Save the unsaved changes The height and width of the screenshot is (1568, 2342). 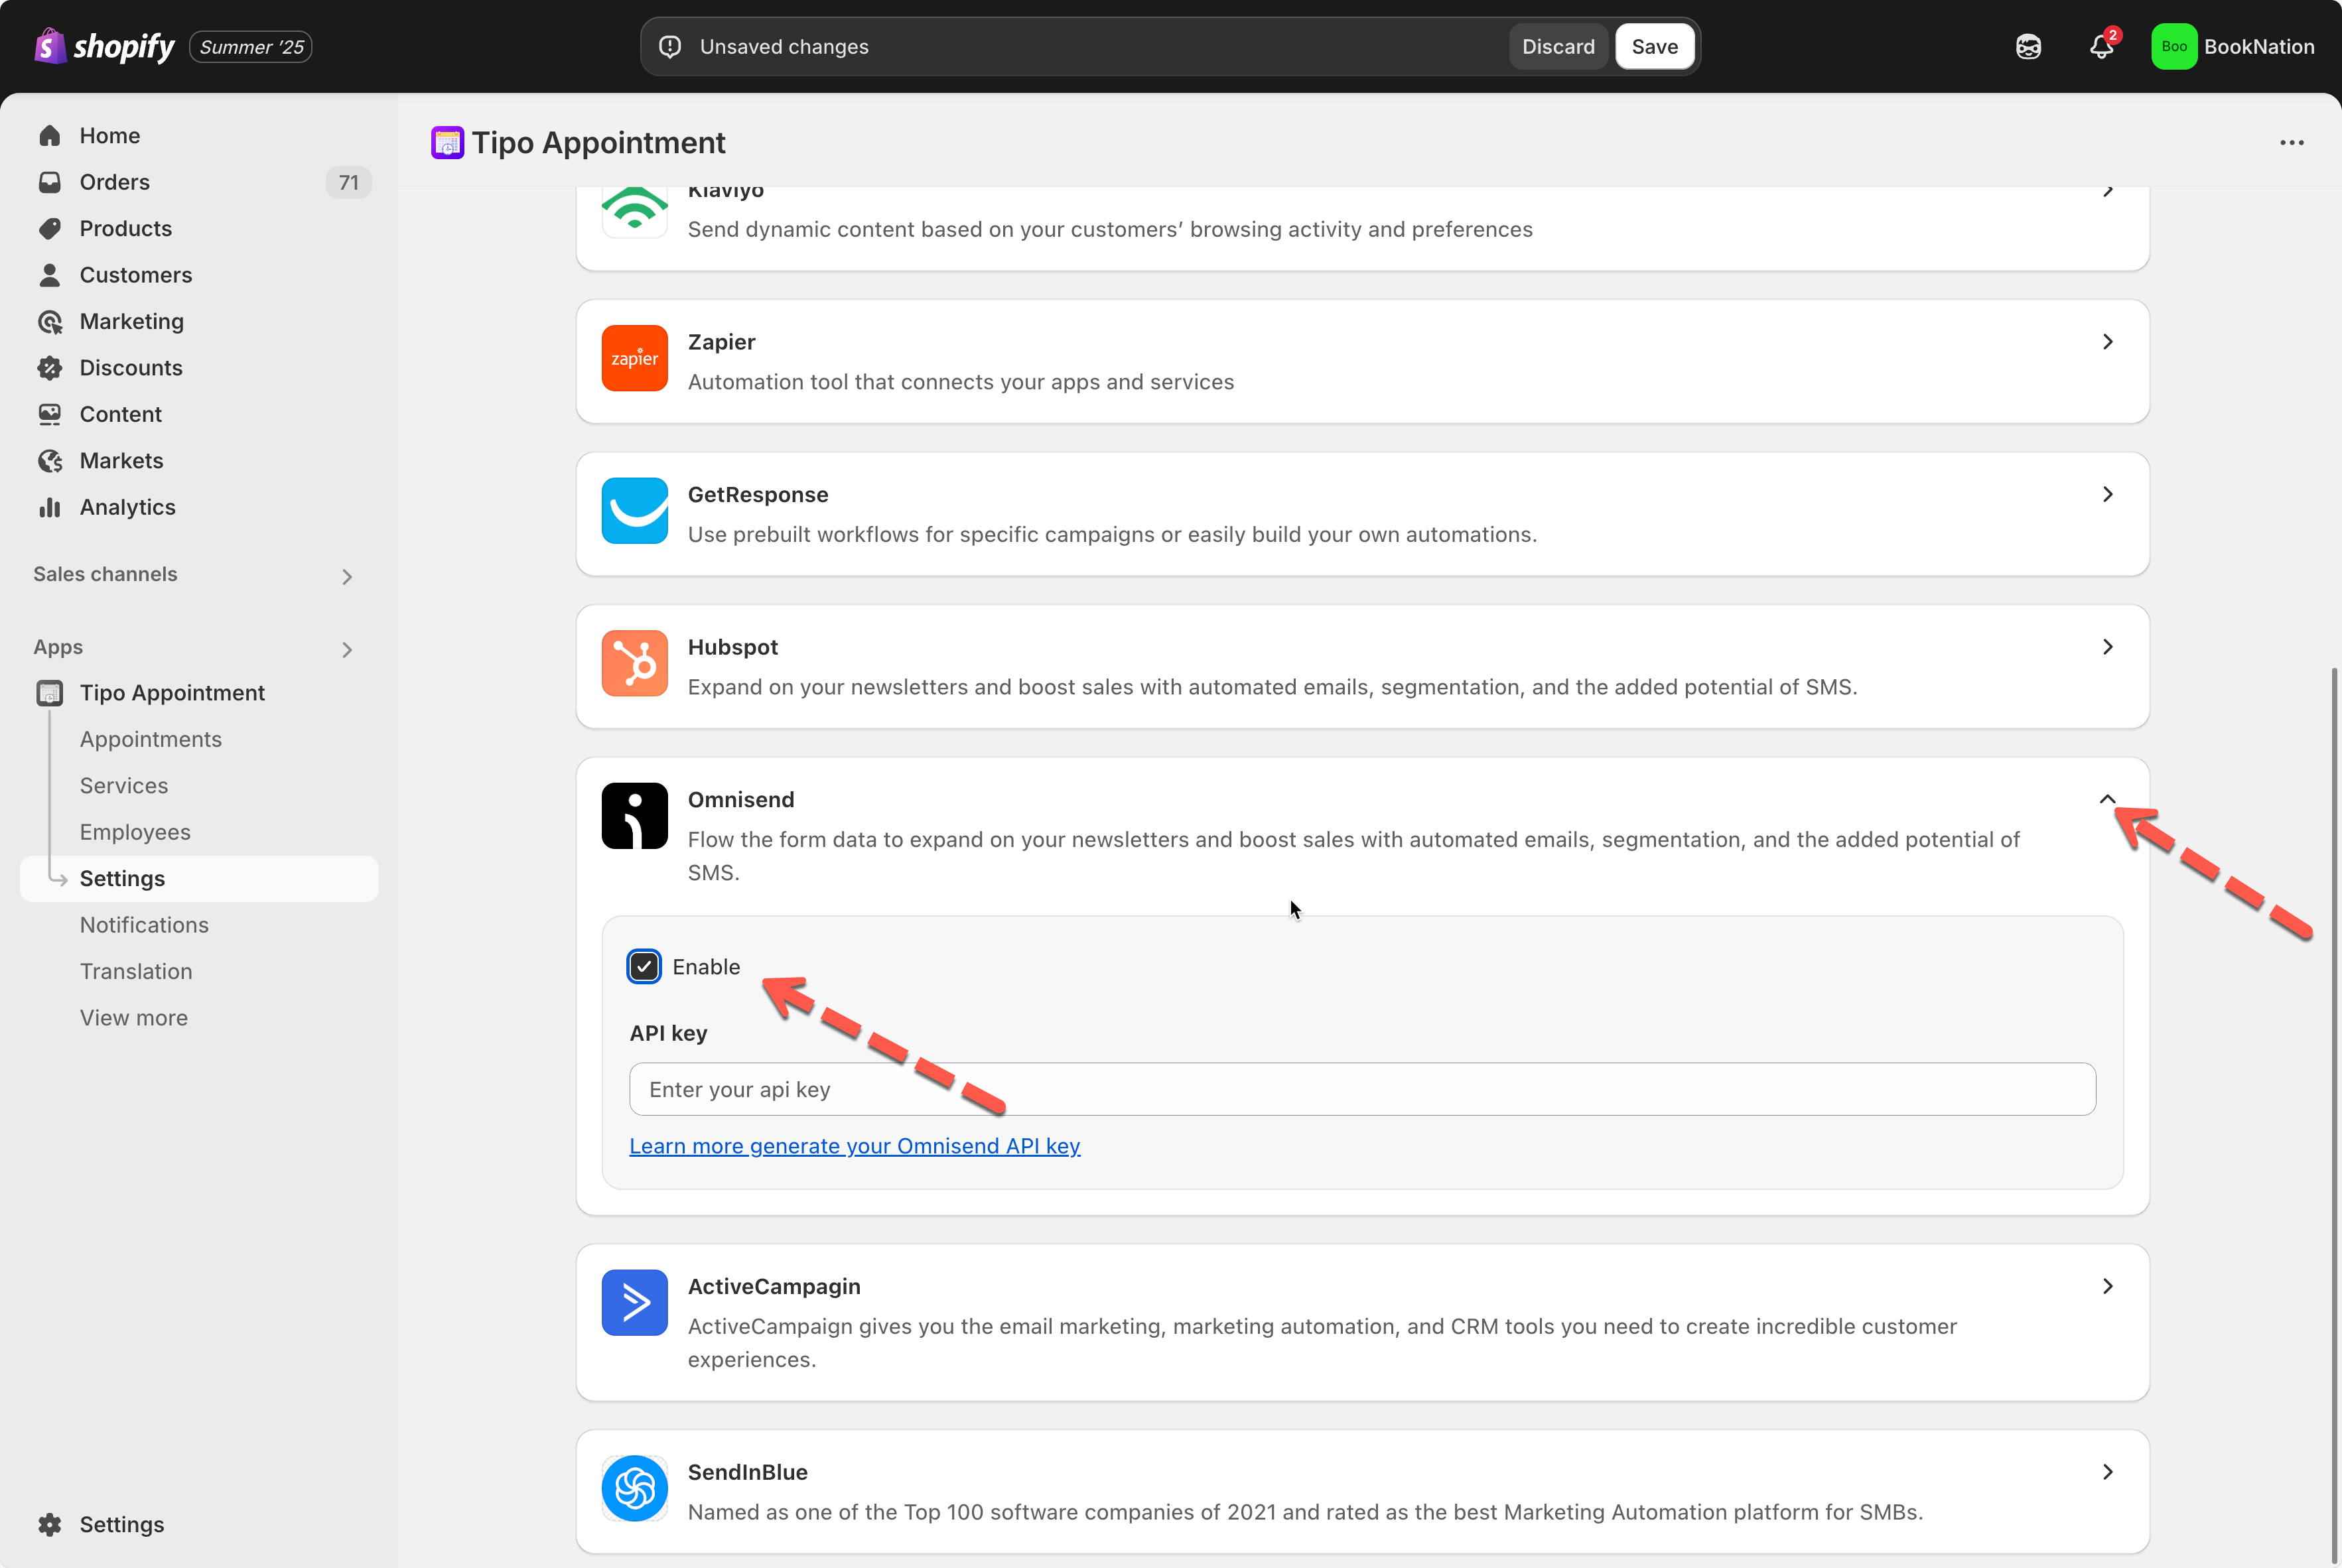1654,47
